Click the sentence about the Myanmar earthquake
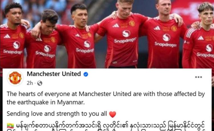 pos(106,98)
